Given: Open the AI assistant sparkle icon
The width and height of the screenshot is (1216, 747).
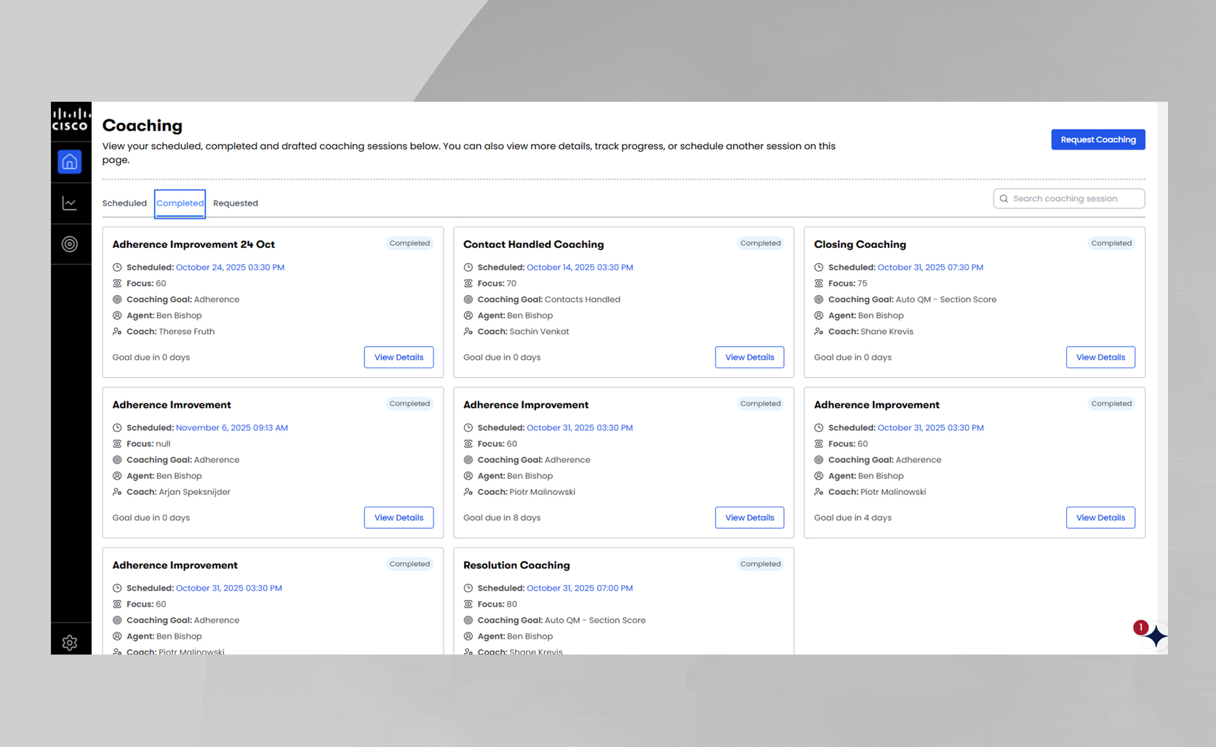Looking at the screenshot, I should click(x=1156, y=637).
